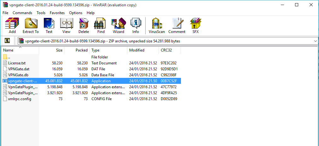
Task: Click size value 16.059 in Size column
Action: (x=57, y=69)
